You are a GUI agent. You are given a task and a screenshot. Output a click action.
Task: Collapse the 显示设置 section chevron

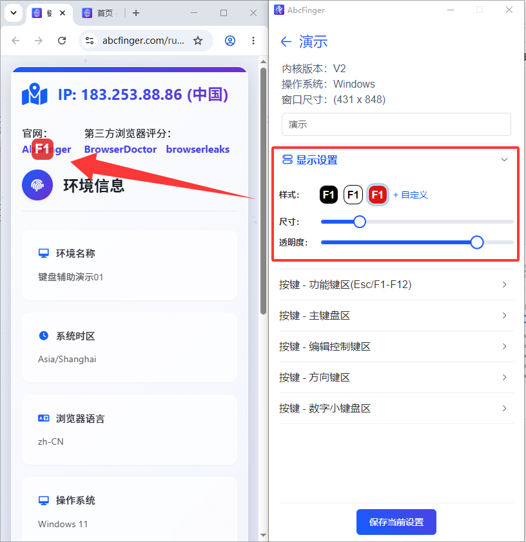[x=504, y=160]
